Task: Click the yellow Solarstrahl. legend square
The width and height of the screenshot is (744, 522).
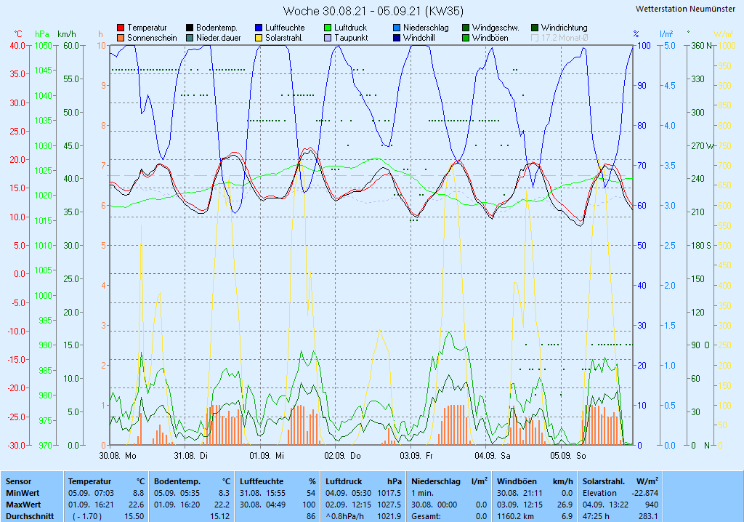Action: coord(259,38)
